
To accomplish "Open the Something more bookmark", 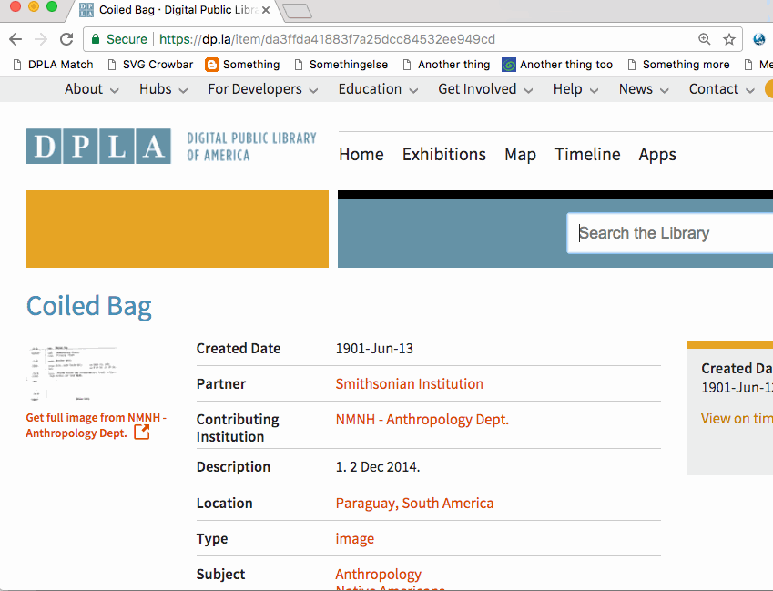I will (x=678, y=65).
